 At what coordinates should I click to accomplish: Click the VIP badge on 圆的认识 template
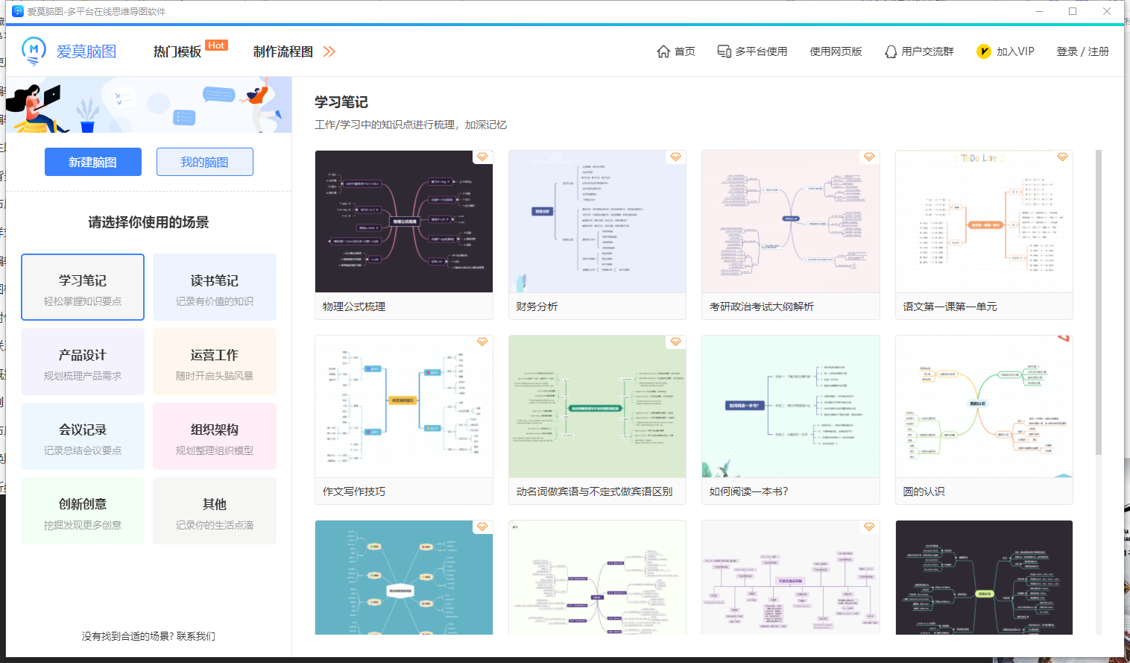(x=1063, y=342)
